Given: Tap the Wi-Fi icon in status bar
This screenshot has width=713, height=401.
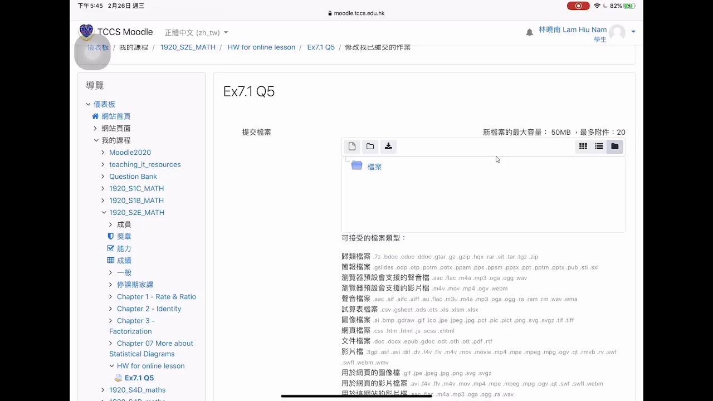Looking at the screenshot, I should click(597, 6).
